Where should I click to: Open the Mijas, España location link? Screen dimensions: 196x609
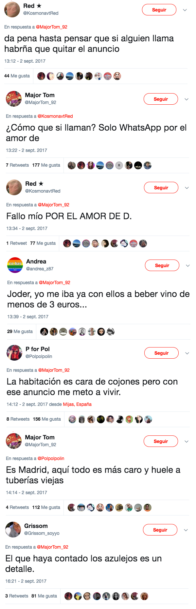tap(77, 404)
